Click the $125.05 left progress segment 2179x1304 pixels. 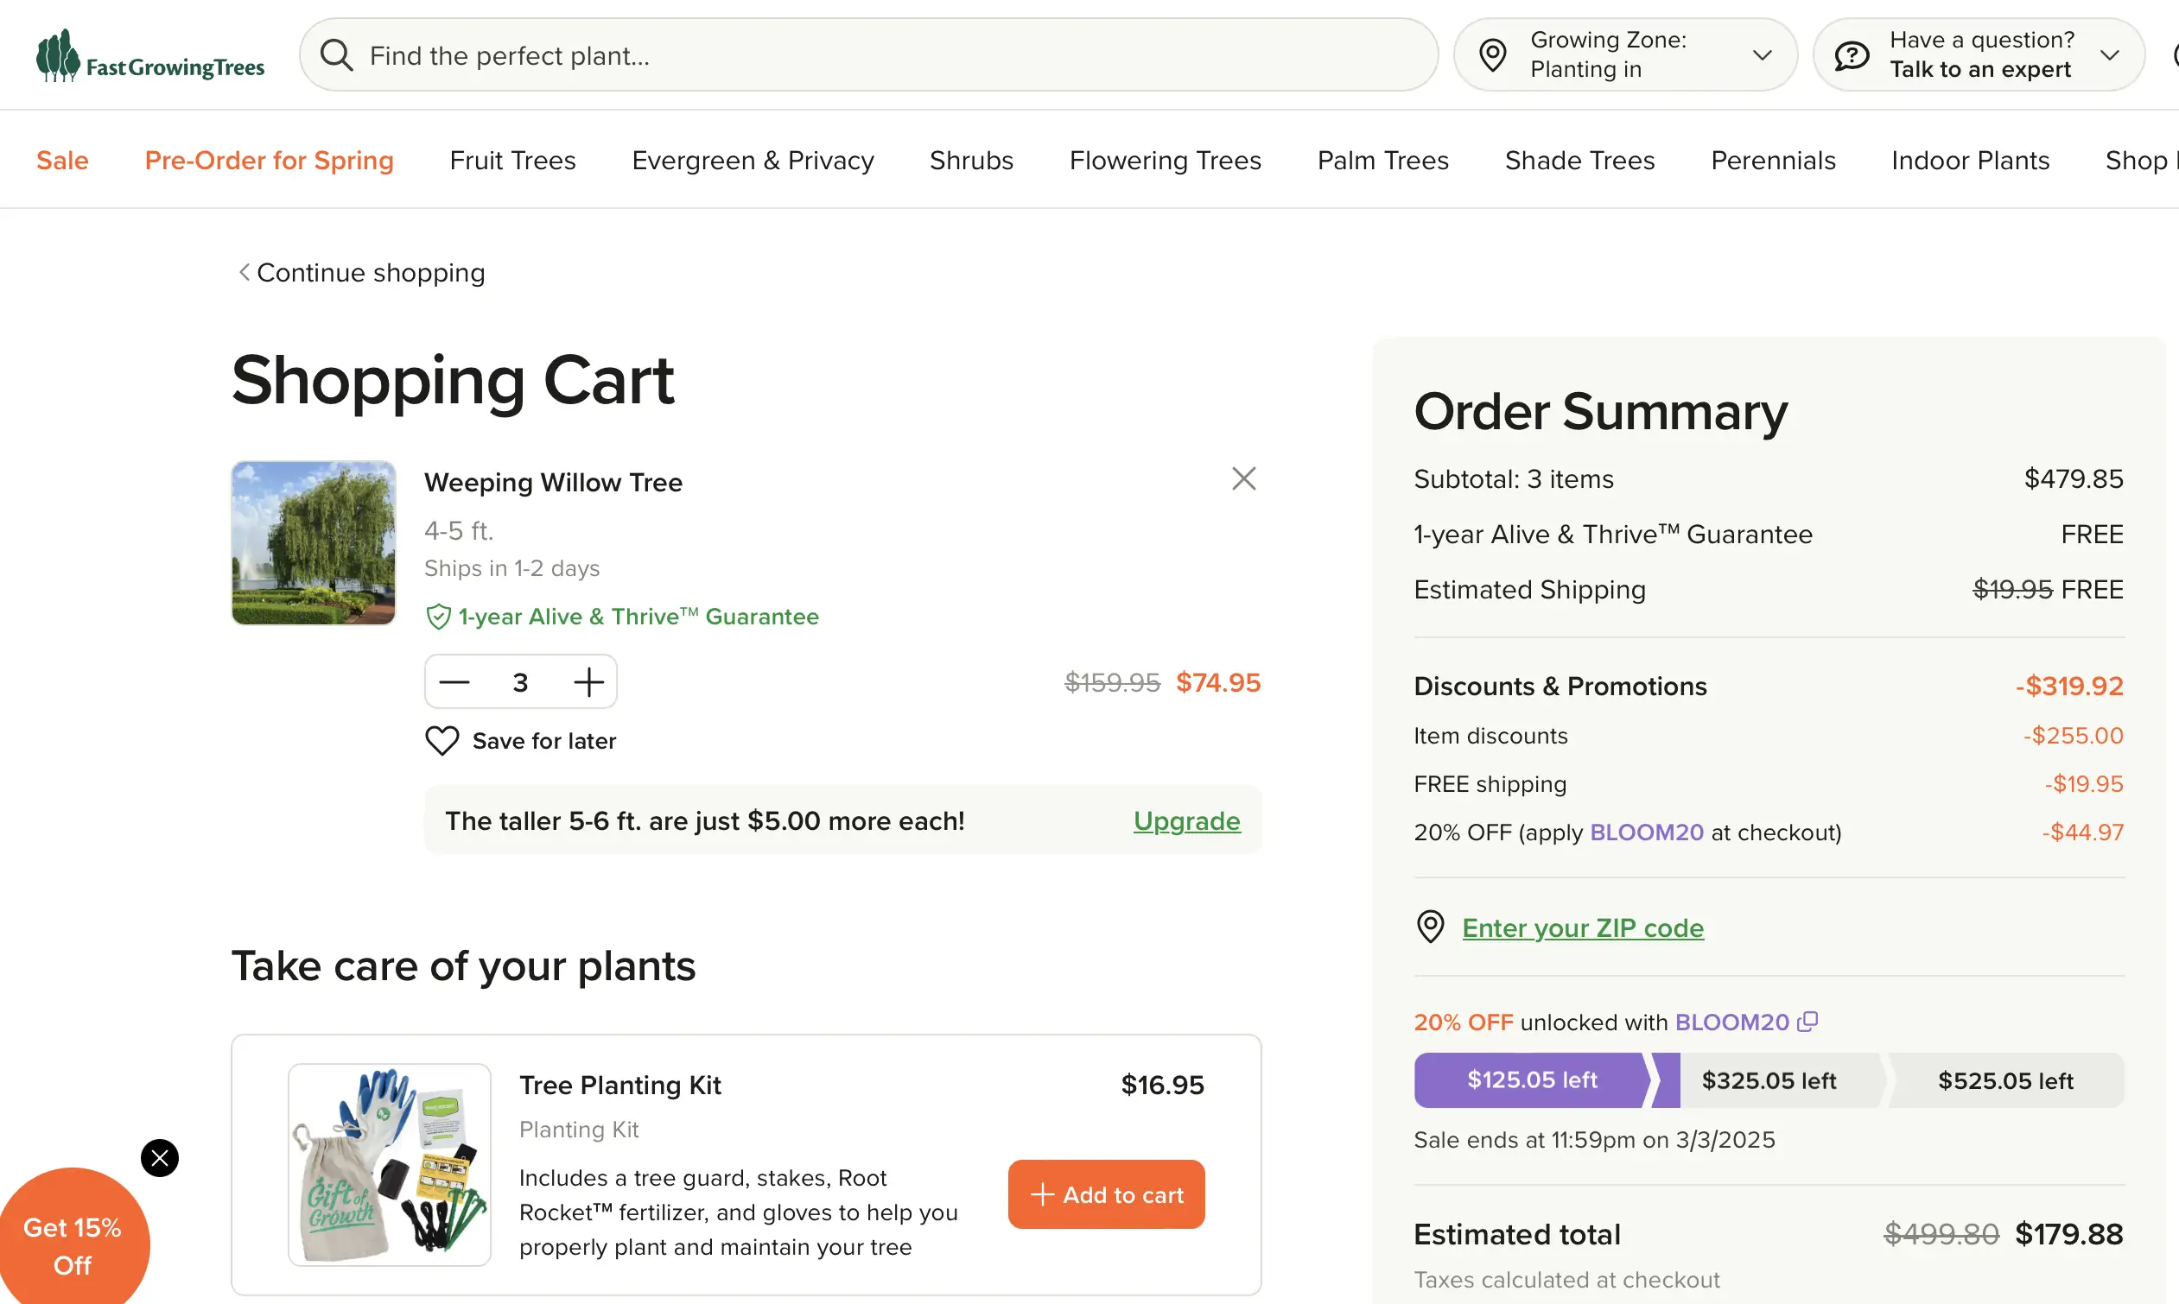coord(1531,1080)
